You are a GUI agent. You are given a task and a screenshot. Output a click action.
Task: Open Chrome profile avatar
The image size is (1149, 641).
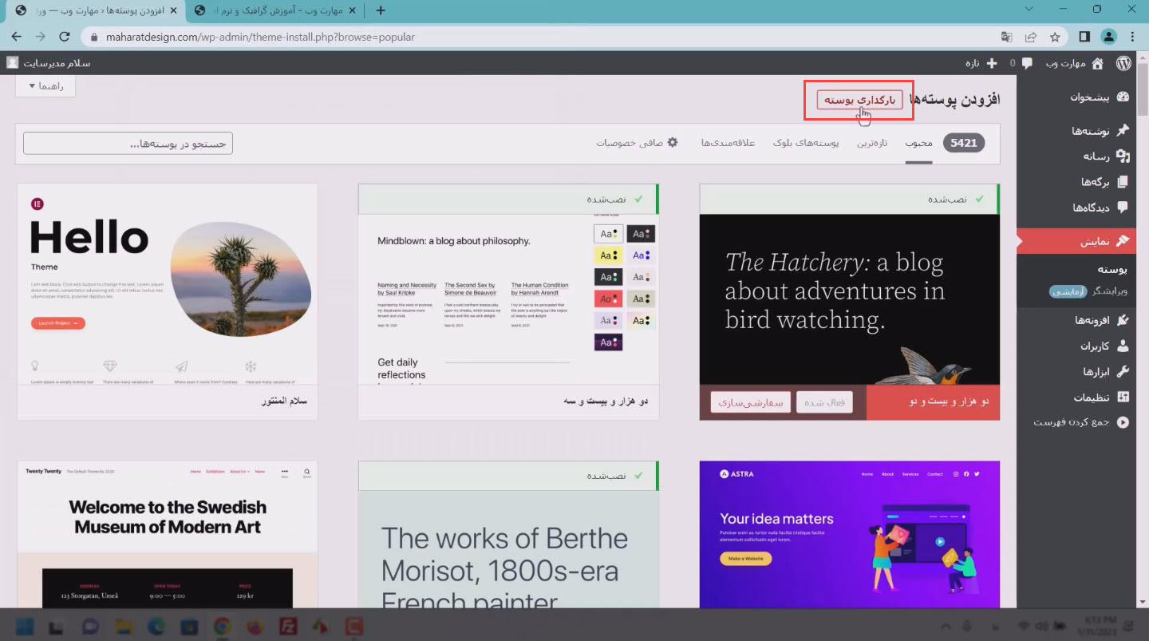click(1109, 37)
